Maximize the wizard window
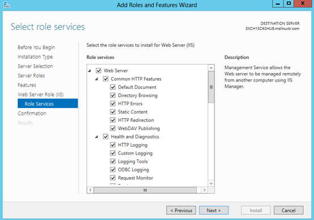This screenshot has width=314, height=220. (x=288, y=3)
